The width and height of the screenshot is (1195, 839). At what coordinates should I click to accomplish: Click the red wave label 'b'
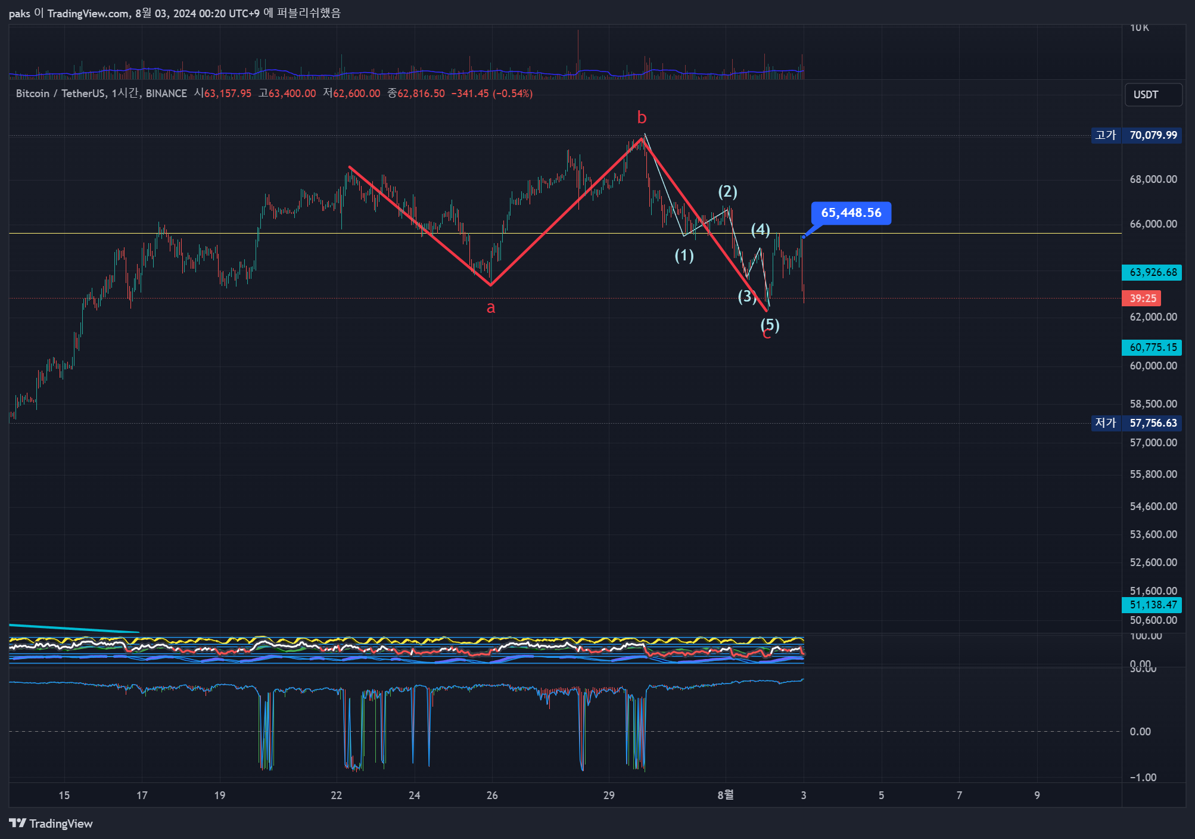pos(642,117)
